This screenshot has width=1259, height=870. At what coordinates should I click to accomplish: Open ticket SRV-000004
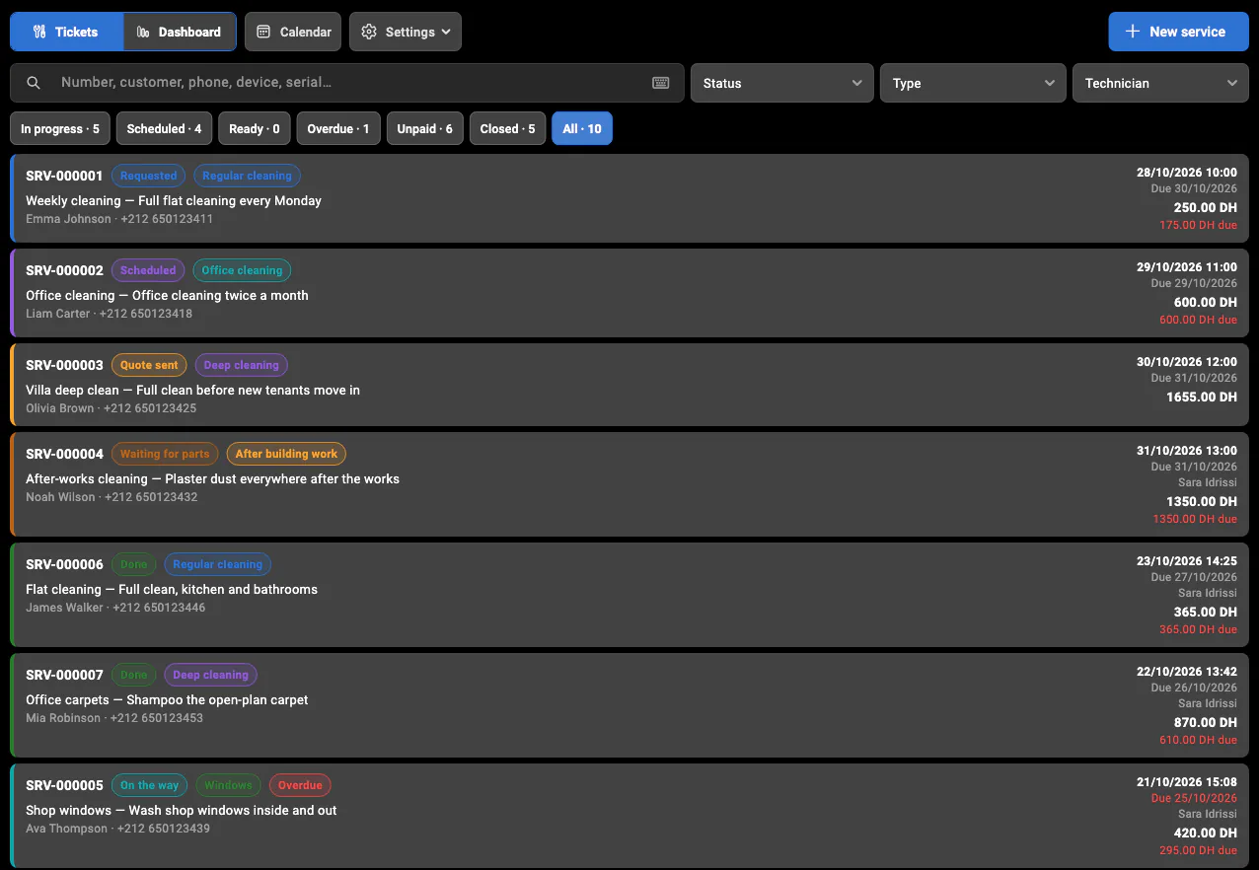[x=629, y=484]
